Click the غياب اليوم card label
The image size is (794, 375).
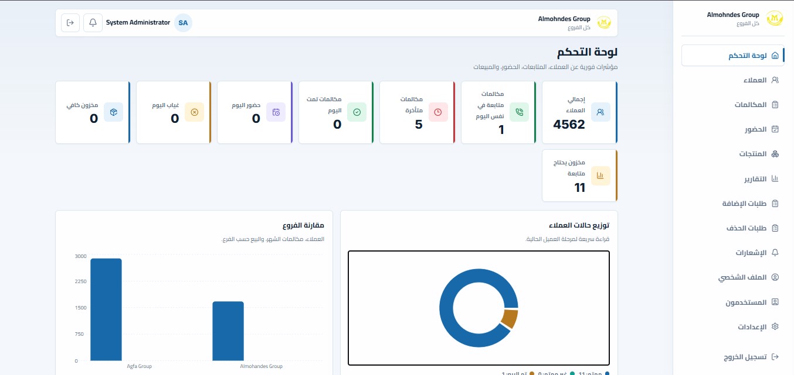pyautogui.click(x=166, y=105)
